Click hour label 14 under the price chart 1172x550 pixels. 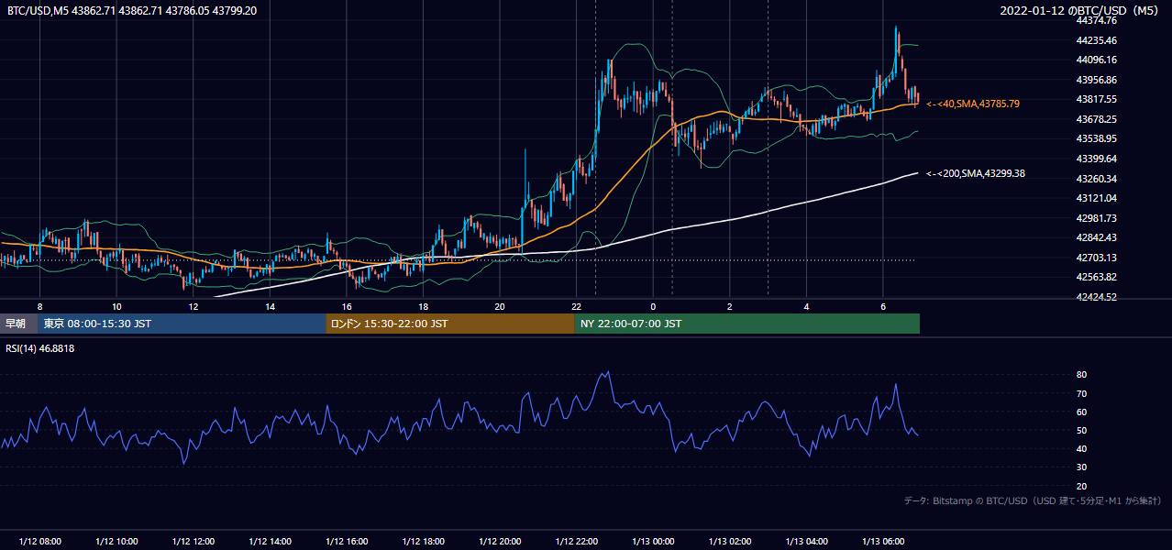tap(270, 306)
